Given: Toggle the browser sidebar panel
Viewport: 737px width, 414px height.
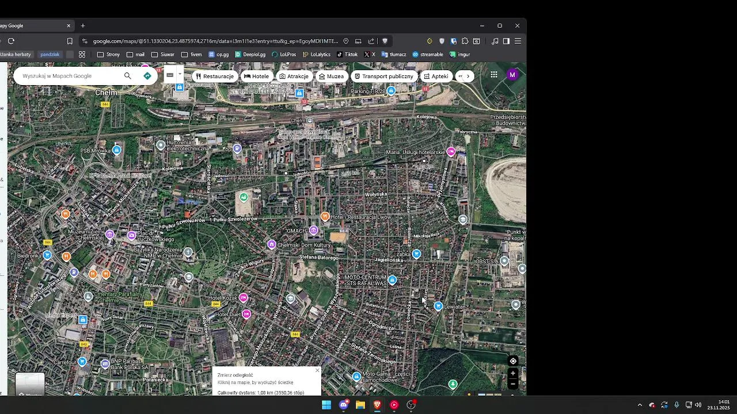Looking at the screenshot, I should tap(506, 41).
